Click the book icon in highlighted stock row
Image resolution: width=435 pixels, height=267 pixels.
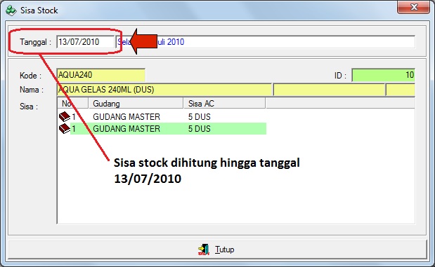[65, 129]
